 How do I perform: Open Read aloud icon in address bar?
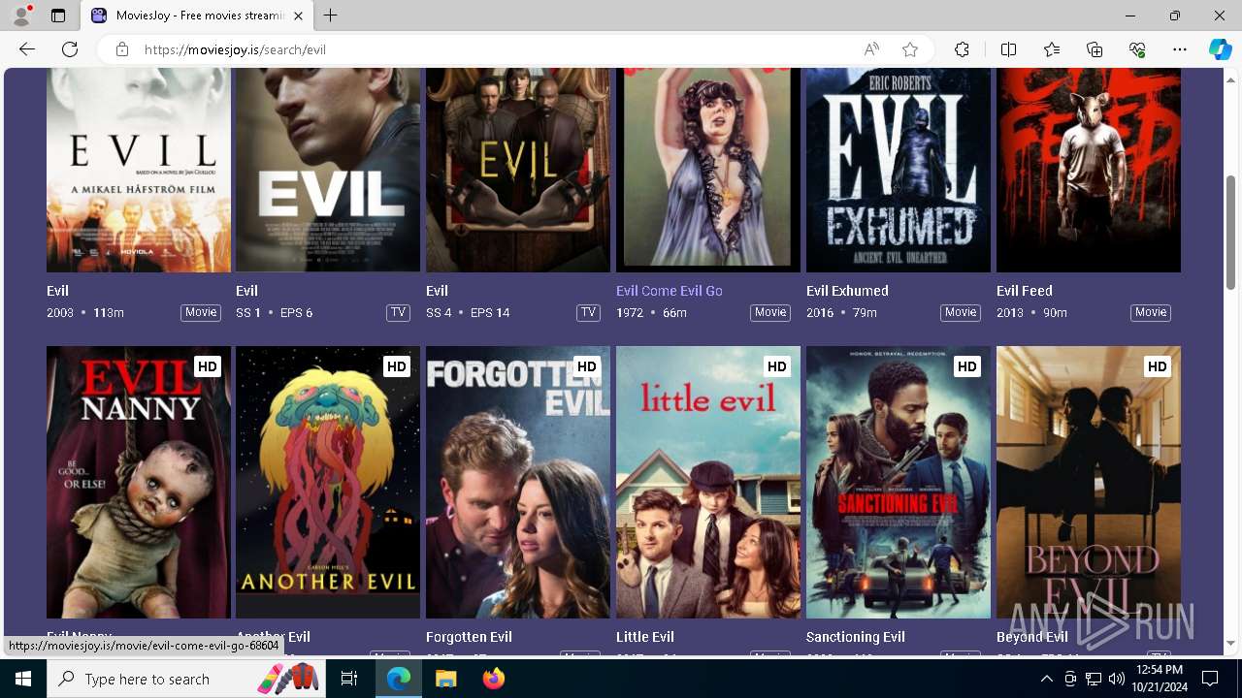click(x=871, y=49)
